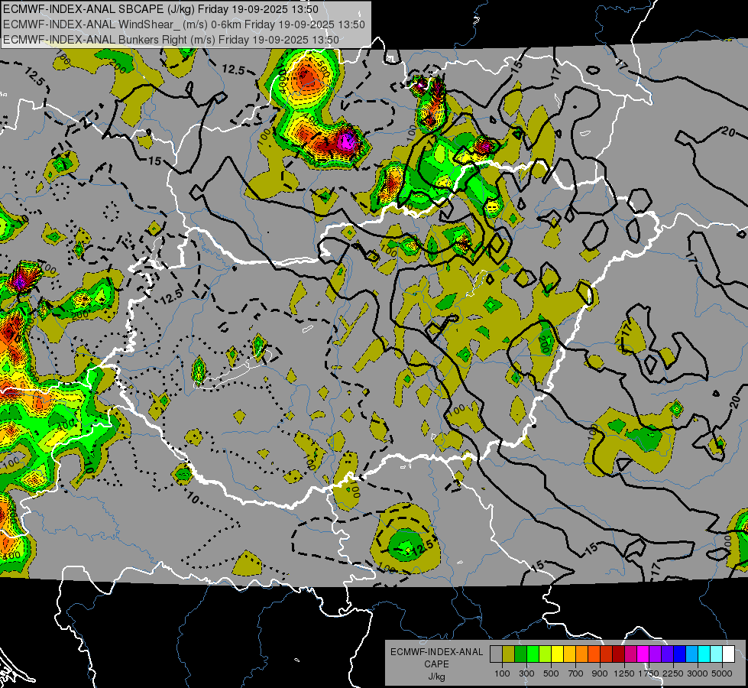Click the 700 value under the legend
Viewport: 748px width, 688px height.
[x=576, y=673]
